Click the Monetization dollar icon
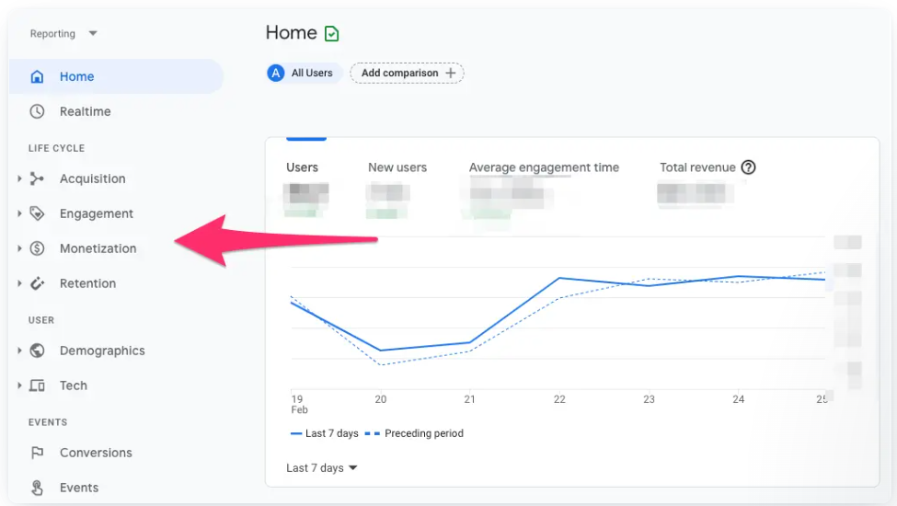The height and width of the screenshot is (506, 897). point(37,248)
